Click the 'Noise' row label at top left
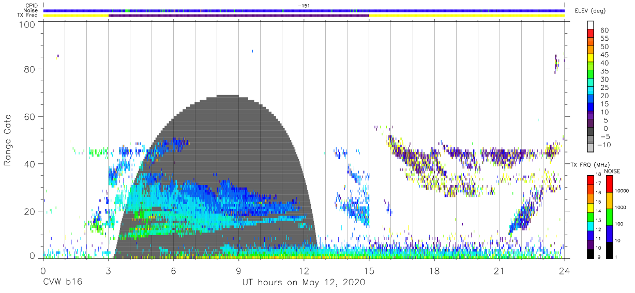Screen dimensions: 635x293 click(32, 10)
